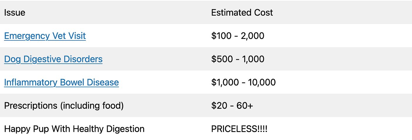
Task: Click Happy Pup With Healthy Digestion text
Action: tap(74, 129)
